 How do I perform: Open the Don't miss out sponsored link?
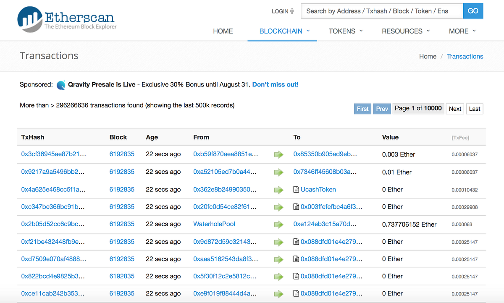pyautogui.click(x=275, y=84)
